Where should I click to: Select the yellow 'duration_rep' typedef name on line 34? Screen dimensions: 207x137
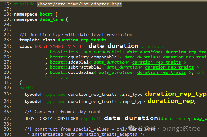(x=171, y=101)
